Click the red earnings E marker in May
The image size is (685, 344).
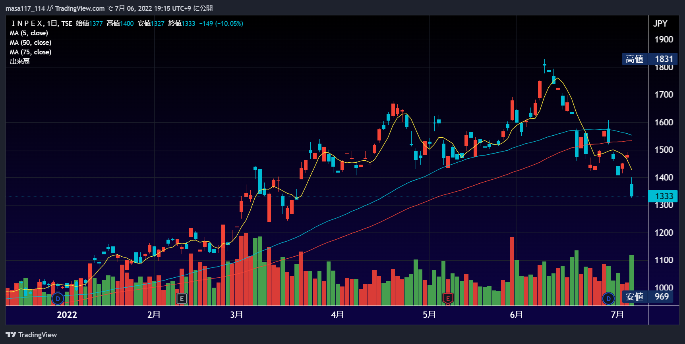448,299
